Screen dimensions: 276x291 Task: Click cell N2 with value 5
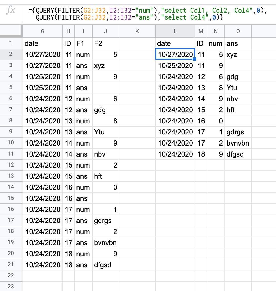(x=216, y=54)
